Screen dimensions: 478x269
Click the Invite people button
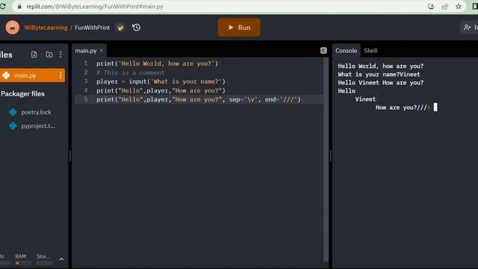coord(470,28)
